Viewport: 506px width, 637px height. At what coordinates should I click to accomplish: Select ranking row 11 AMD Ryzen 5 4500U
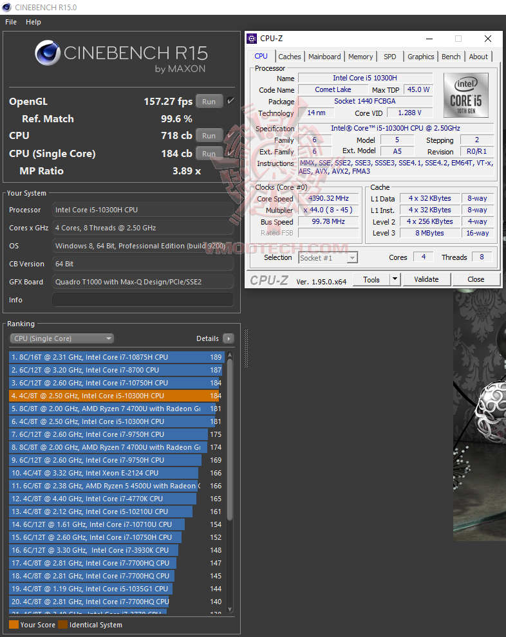tap(117, 486)
